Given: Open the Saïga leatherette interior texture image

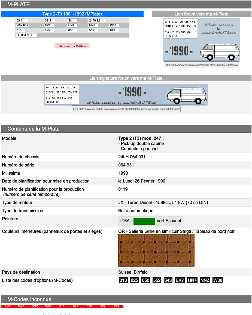Looking at the screenshot, I should tap(156, 250).
